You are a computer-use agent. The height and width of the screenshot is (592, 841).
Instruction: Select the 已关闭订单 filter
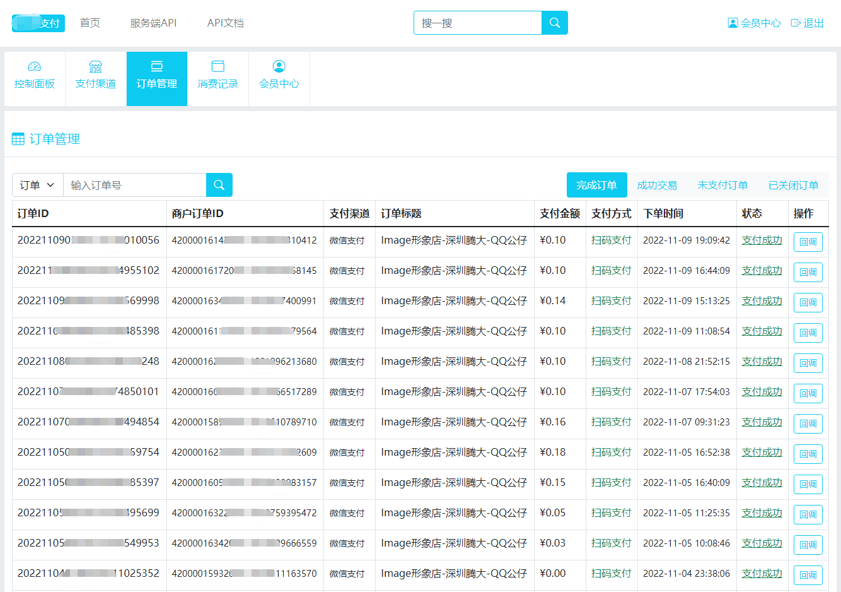click(x=794, y=185)
